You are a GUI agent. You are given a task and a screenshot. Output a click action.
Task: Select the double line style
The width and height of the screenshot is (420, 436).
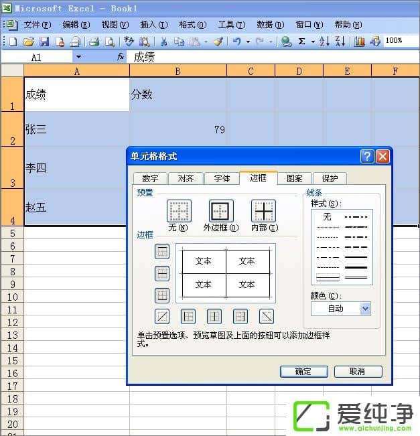(x=356, y=277)
